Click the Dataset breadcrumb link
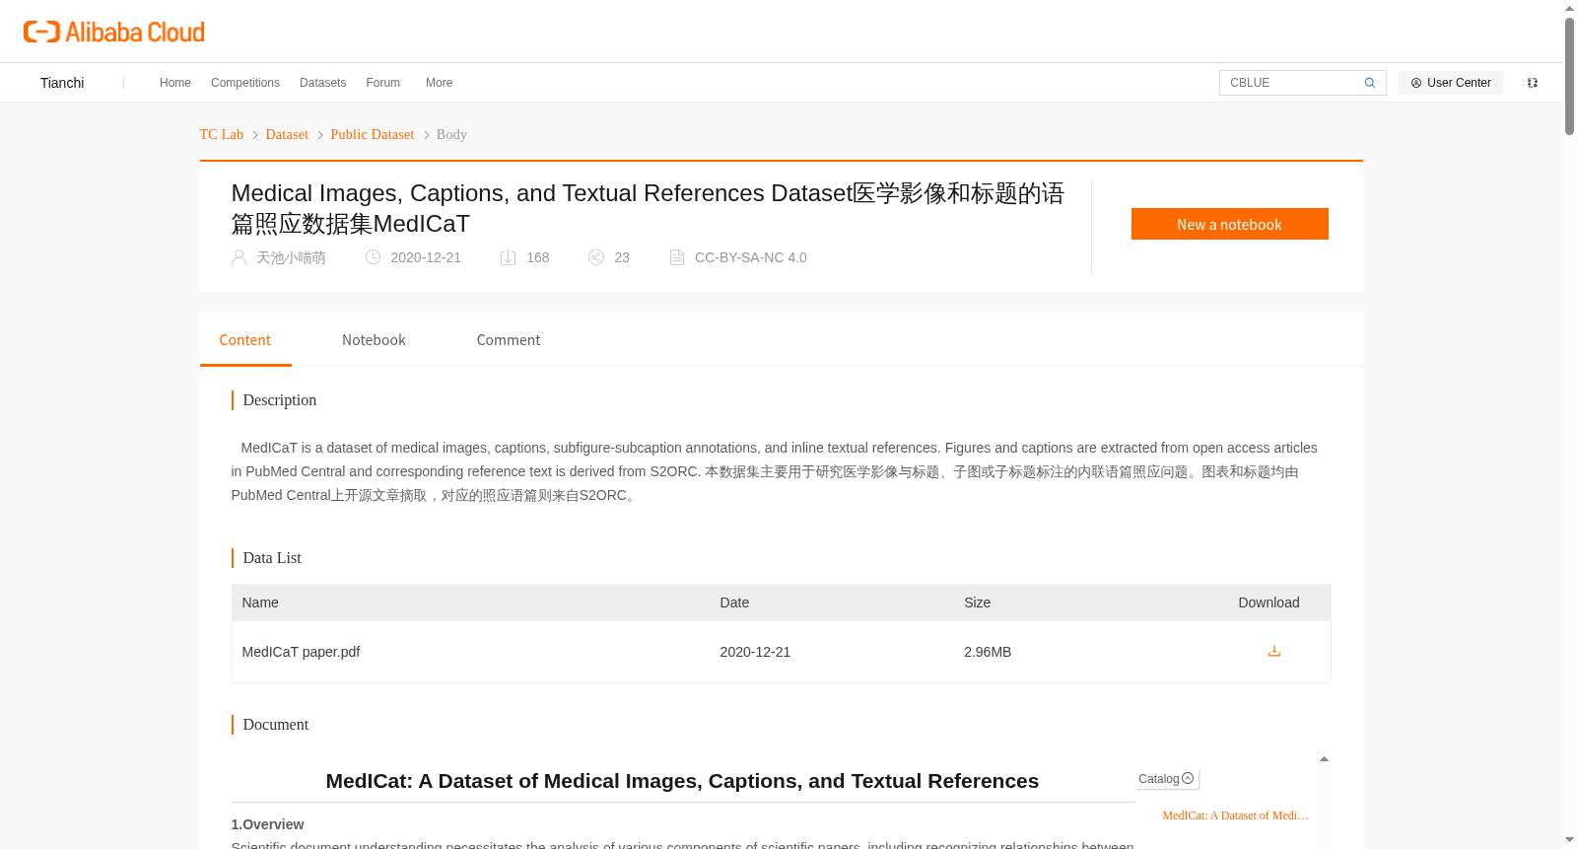 click(x=287, y=134)
